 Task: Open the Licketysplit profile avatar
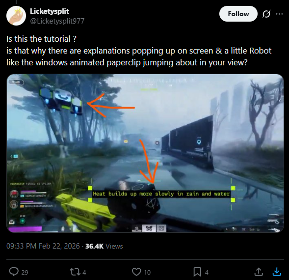point(16,16)
